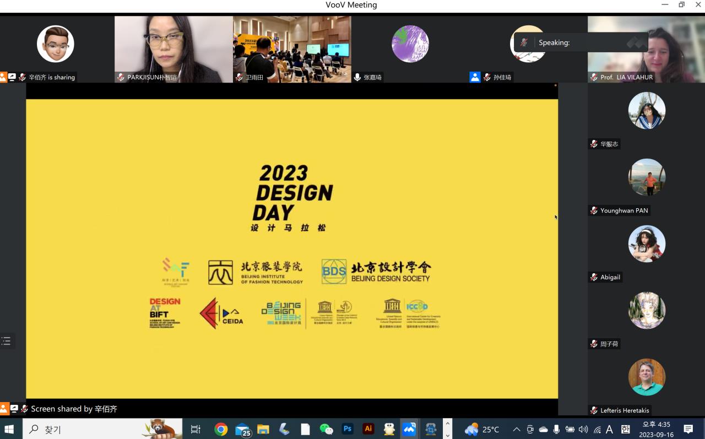Click screen-share icon beside 辛佰齐 is sharing
Viewport: 705px width, 439px height.
(12, 78)
